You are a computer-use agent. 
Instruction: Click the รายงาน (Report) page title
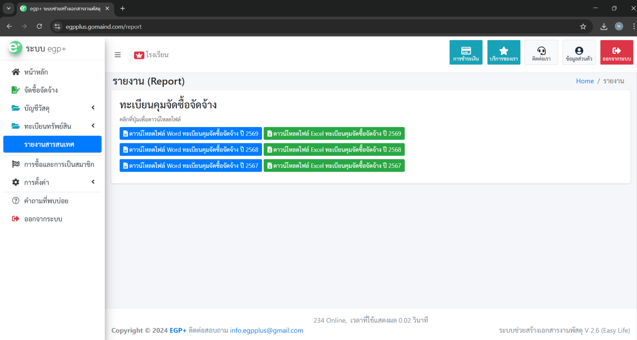click(149, 81)
